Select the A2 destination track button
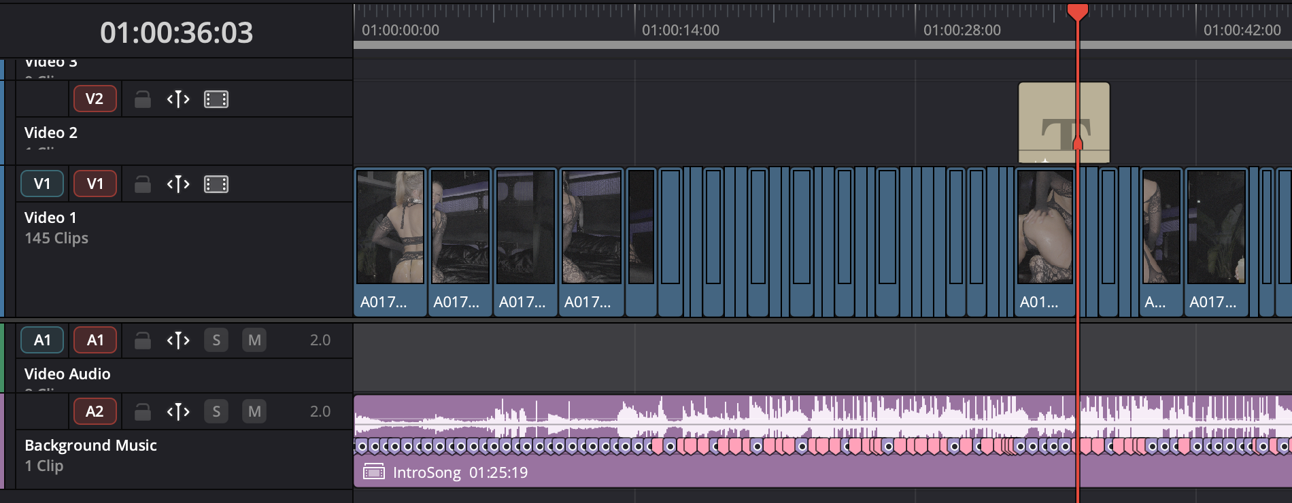 tap(95, 411)
